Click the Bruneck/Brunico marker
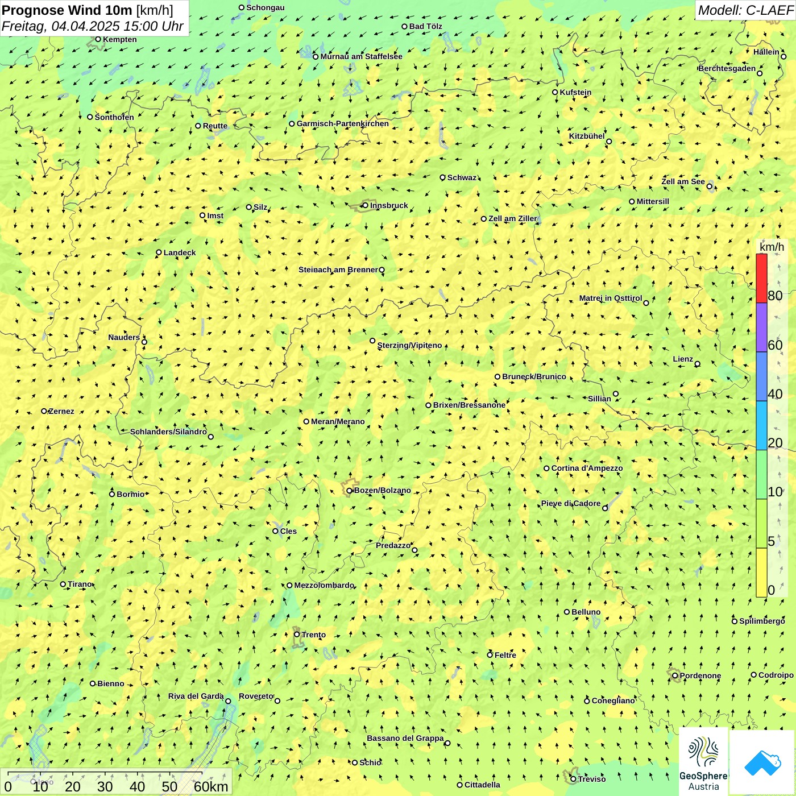This screenshot has width=796, height=796. [498, 376]
